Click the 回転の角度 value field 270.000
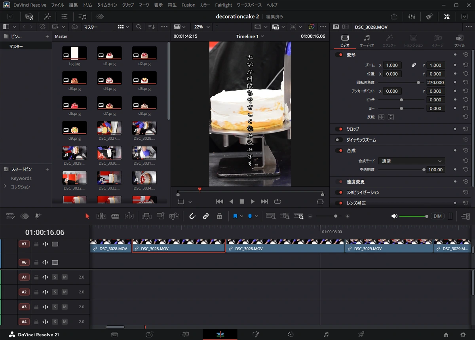Image resolution: width=475 pixels, height=340 pixels. (x=435, y=82)
